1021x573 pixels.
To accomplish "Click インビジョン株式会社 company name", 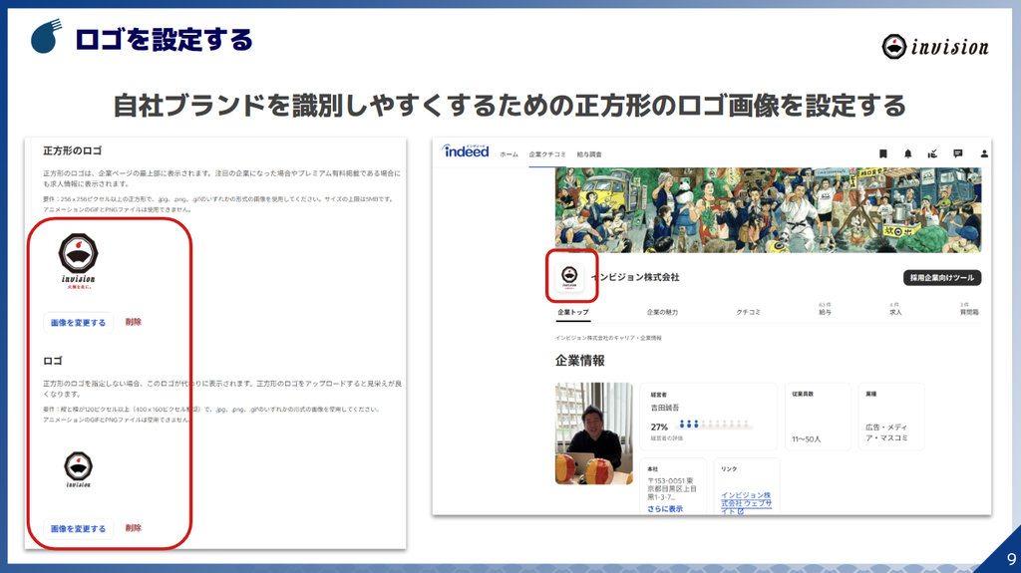I will pos(637,277).
